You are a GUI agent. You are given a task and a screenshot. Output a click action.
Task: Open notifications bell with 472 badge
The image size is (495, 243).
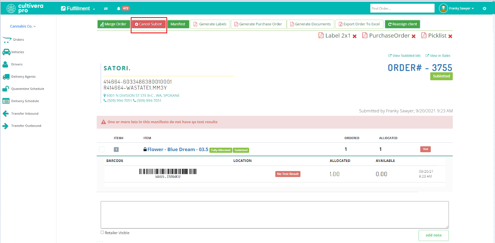click(123, 8)
